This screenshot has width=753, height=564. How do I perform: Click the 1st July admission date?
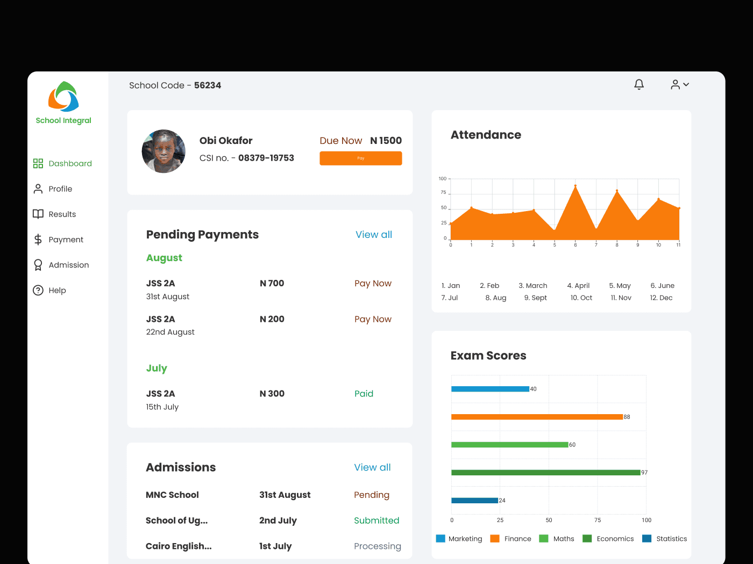(x=275, y=546)
